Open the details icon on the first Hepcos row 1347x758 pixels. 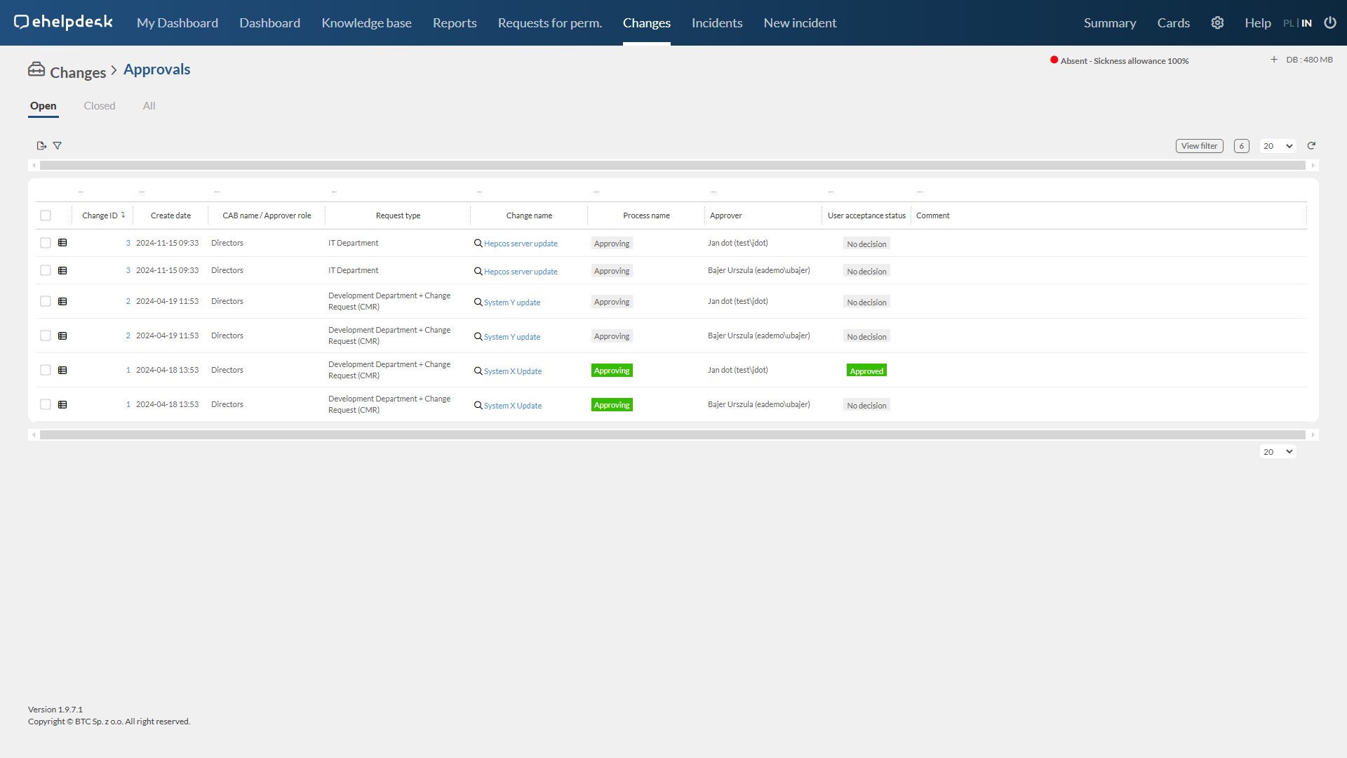click(x=62, y=243)
